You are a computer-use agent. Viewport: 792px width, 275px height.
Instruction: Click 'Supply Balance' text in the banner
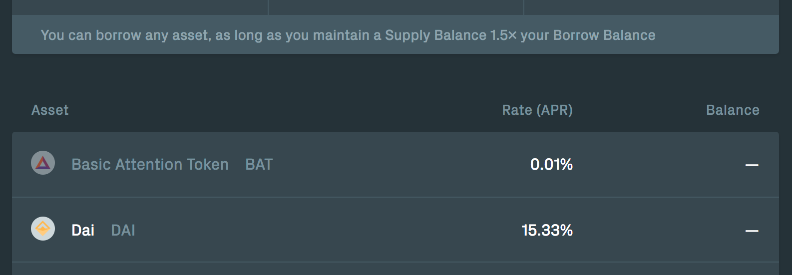tap(435, 35)
